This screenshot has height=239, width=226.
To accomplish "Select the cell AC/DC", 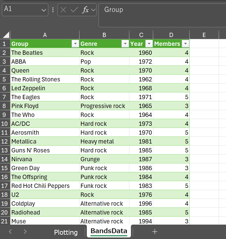I will tap(45, 124).
